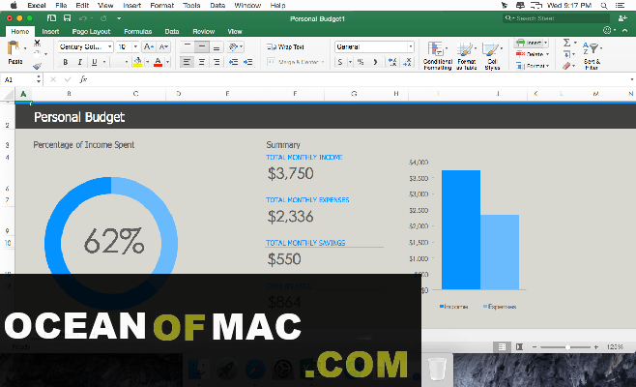The width and height of the screenshot is (636, 387).
Task: Click the fx insert function icon
Action: click(83, 79)
